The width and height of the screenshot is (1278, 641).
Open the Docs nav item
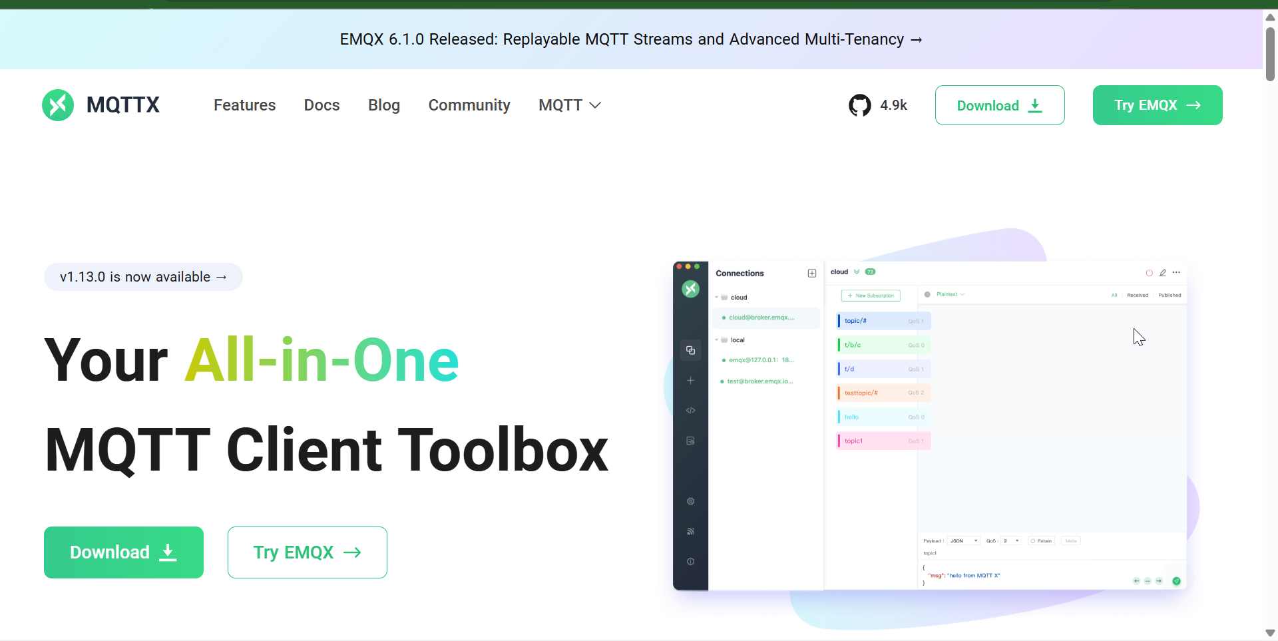click(x=322, y=105)
